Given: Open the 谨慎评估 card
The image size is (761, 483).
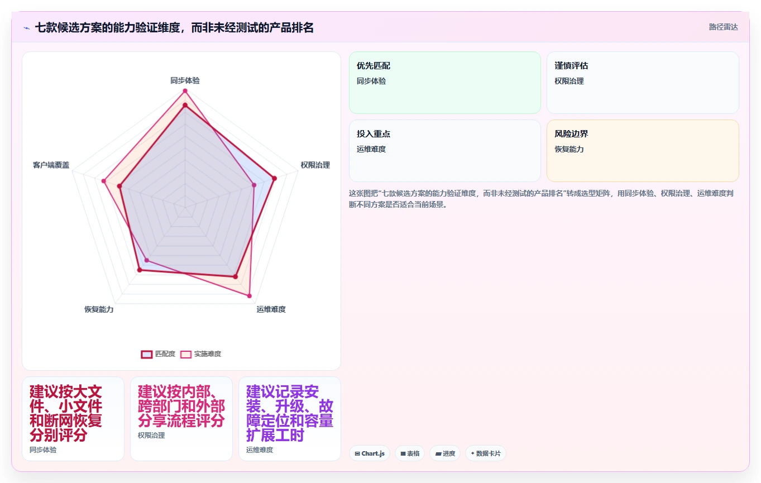Looking at the screenshot, I should pos(643,83).
